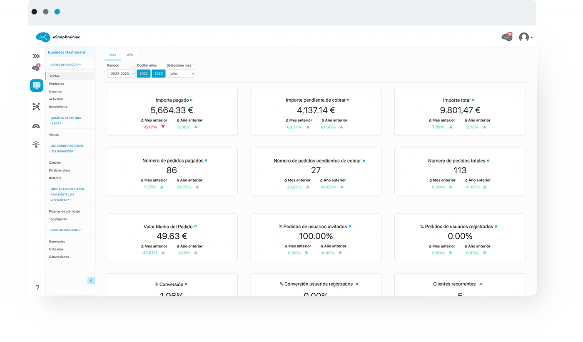Image resolution: width=583 pixels, height=342 pixels.
Task: Click info icon next to Importe pagado
Action: (191, 100)
